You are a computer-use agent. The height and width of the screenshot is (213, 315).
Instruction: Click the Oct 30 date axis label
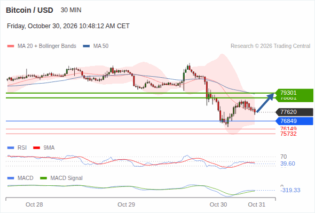pos(218,204)
